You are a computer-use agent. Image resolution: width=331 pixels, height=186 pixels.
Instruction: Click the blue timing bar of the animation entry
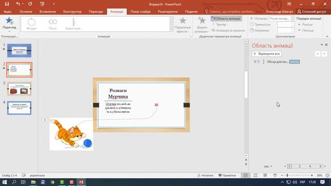[x=294, y=61]
